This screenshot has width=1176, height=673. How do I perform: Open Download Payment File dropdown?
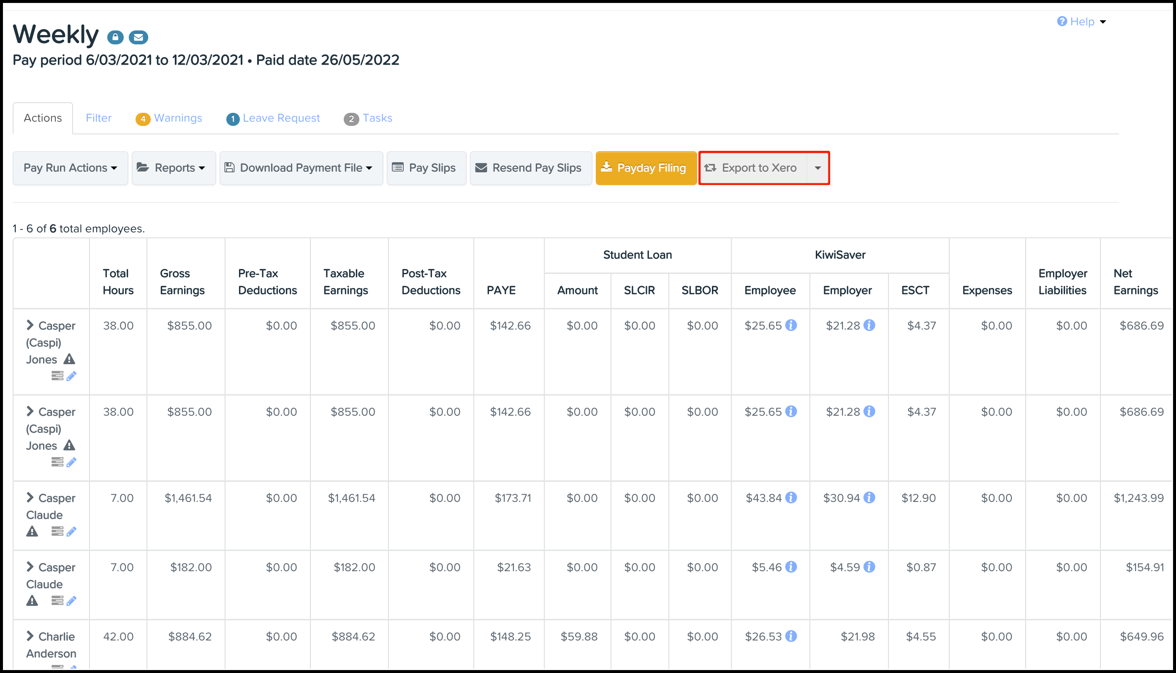[301, 168]
